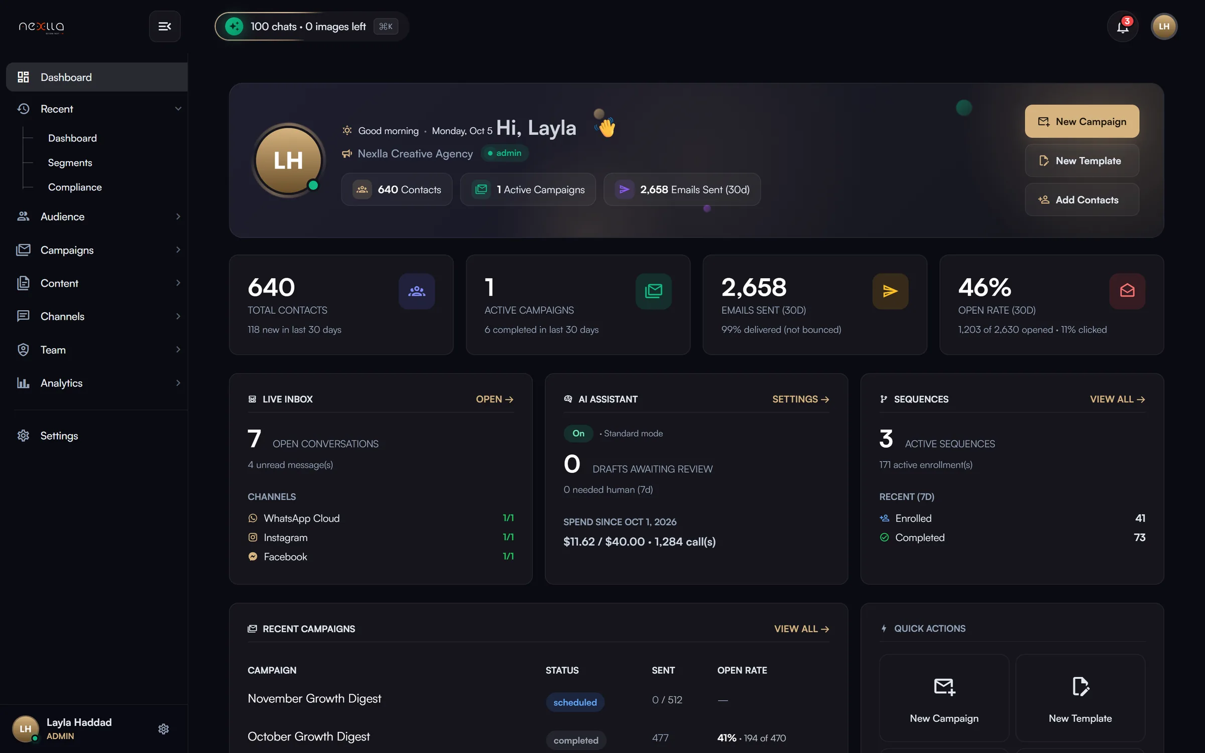
Task: Click the New Template button in banner
Action: [x=1081, y=160]
